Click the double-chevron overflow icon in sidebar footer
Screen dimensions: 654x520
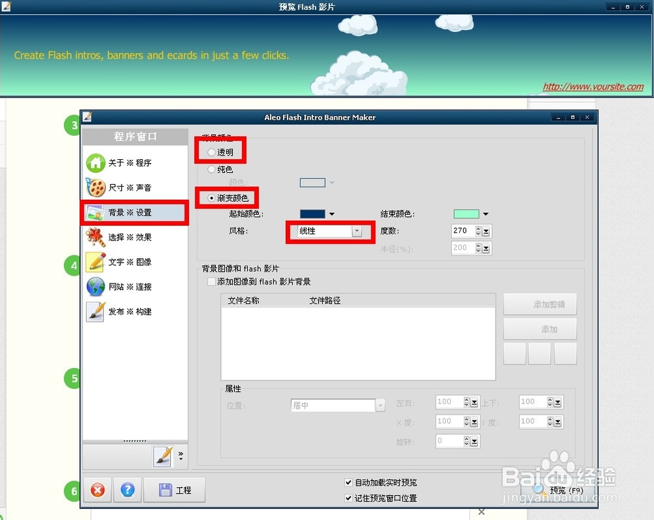coord(181,455)
